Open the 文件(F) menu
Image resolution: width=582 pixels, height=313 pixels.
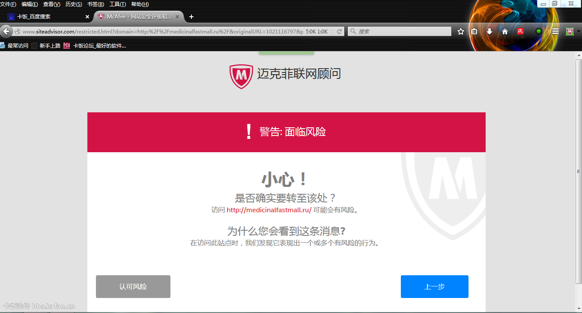8,4
